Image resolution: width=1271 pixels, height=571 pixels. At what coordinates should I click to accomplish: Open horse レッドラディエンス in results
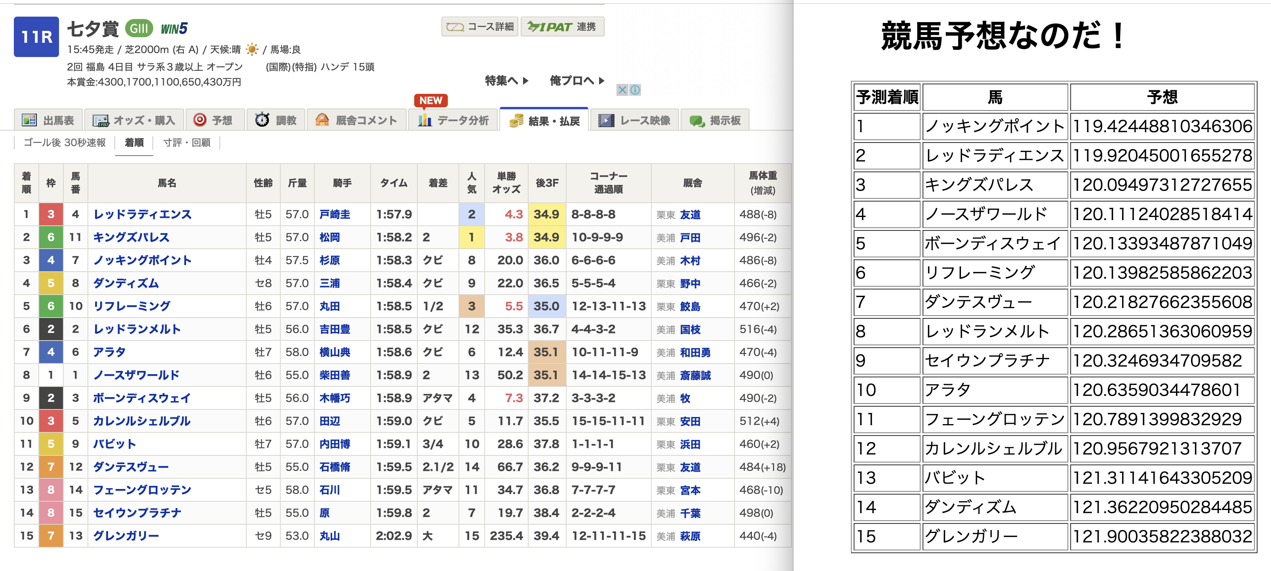(x=142, y=214)
